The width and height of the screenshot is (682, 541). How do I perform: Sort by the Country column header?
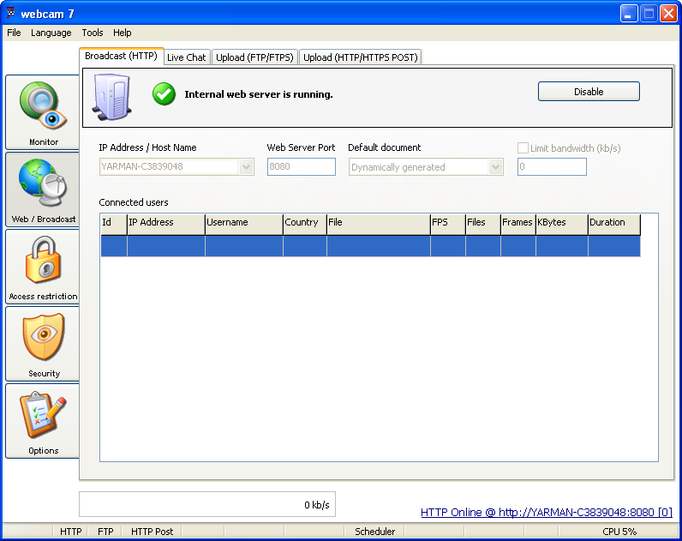tap(305, 224)
